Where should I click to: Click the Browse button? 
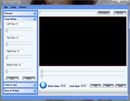[x=120, y=13]
